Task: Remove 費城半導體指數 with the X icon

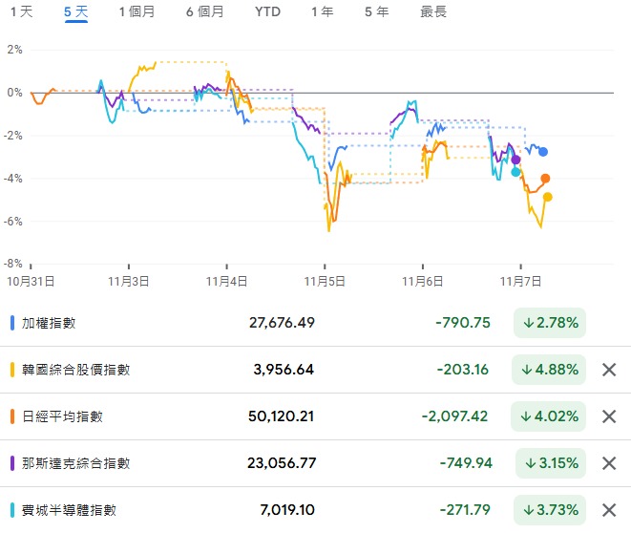Action: click(x=609, y=510)
